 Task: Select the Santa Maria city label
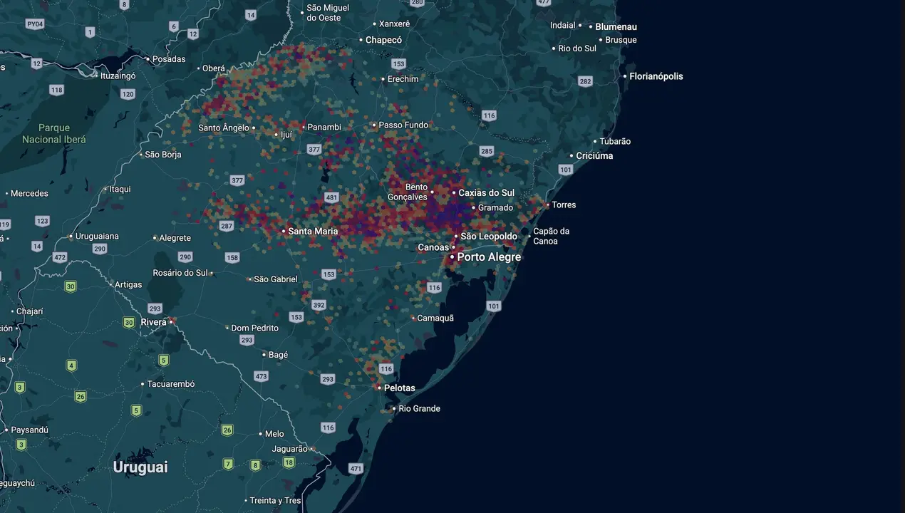coord(313,231)
